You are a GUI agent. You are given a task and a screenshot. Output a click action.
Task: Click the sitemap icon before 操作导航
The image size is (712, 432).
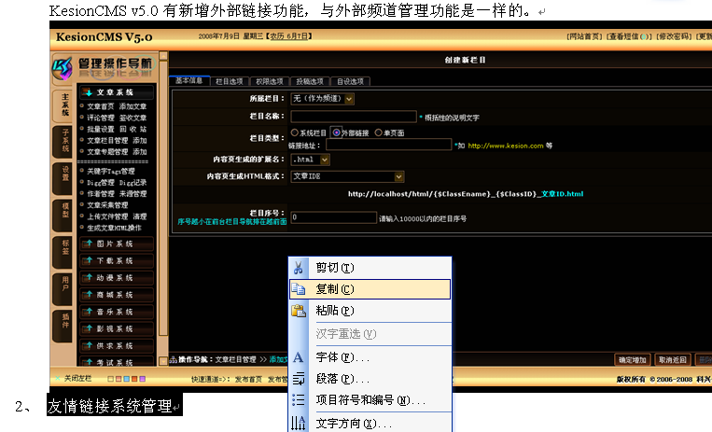(173, 360)
